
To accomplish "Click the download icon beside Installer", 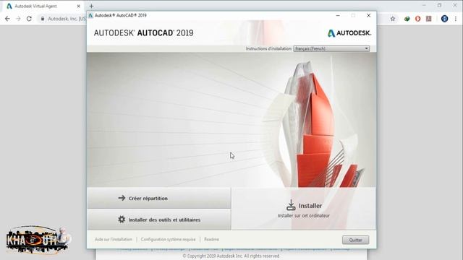I will [x=291, y=205].
